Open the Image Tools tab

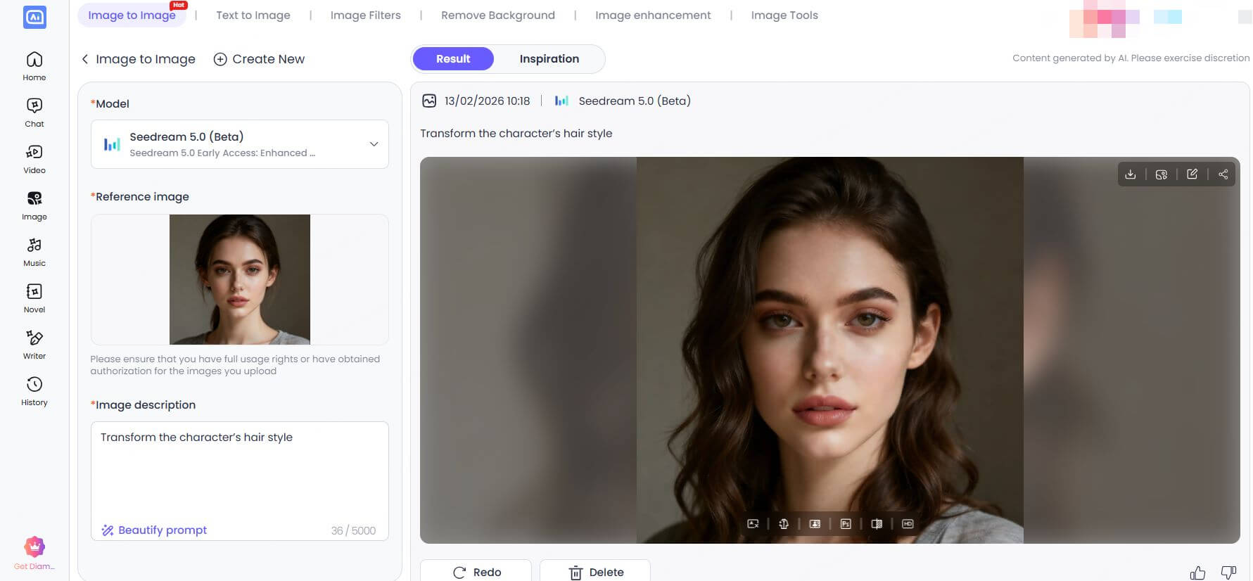pos(784,15)
